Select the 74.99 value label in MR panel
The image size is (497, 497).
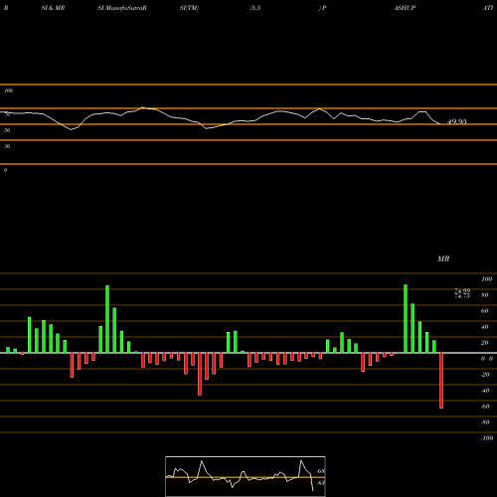(462, 290)
